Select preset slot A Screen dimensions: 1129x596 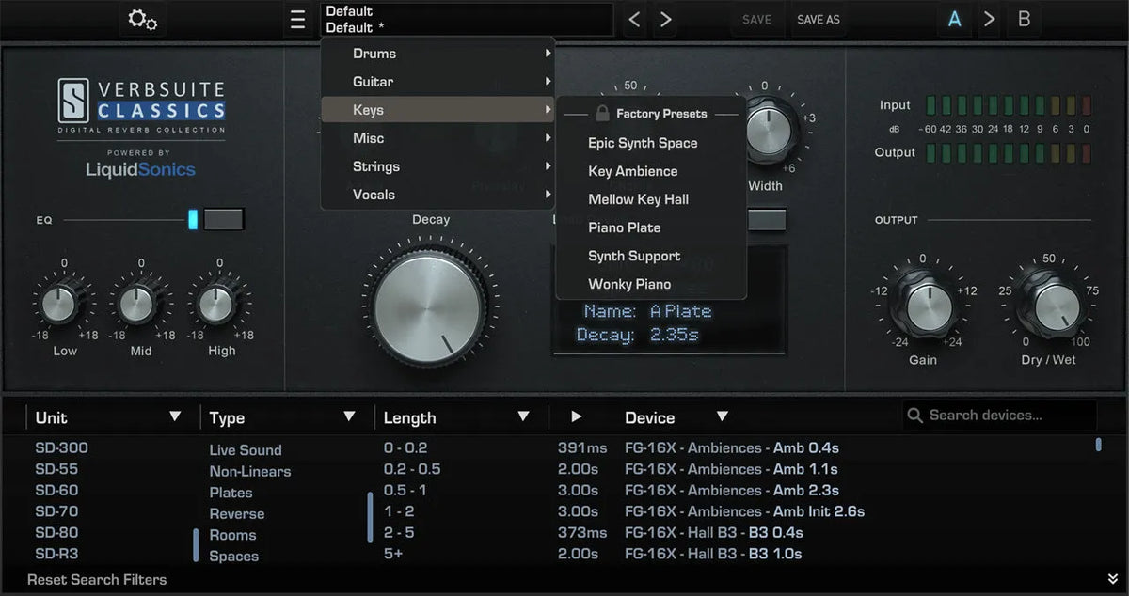click(x=954, y=18)
